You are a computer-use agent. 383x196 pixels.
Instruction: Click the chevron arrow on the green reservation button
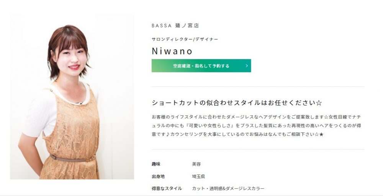tap(247, 66)
